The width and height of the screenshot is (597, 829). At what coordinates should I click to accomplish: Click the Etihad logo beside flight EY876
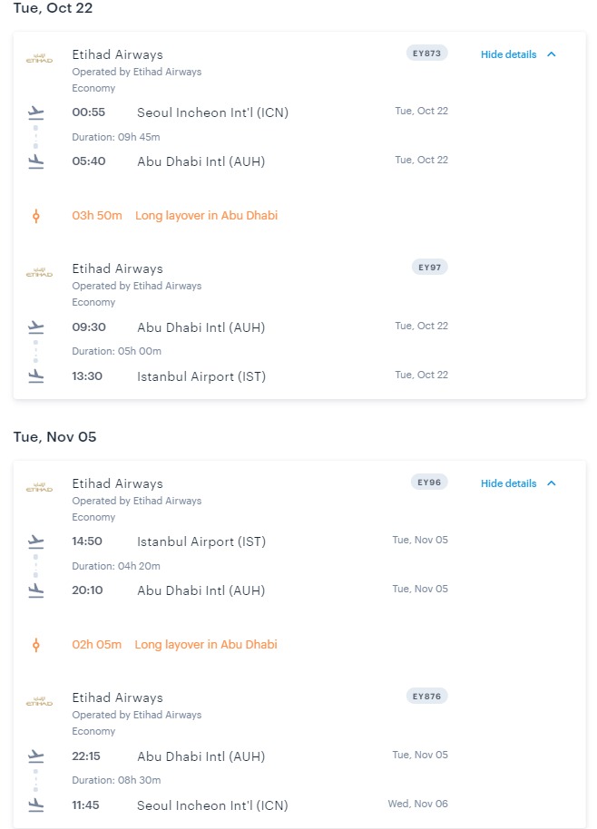[39, 702]
